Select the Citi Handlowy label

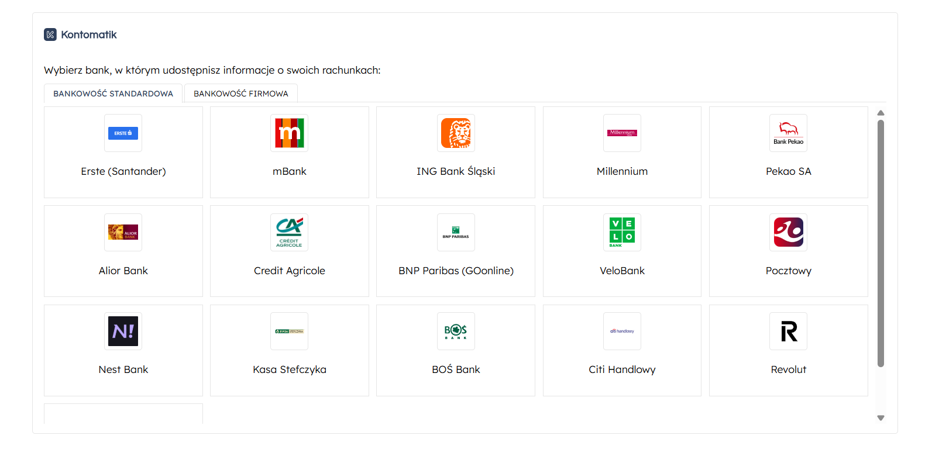tap(622, 369)
